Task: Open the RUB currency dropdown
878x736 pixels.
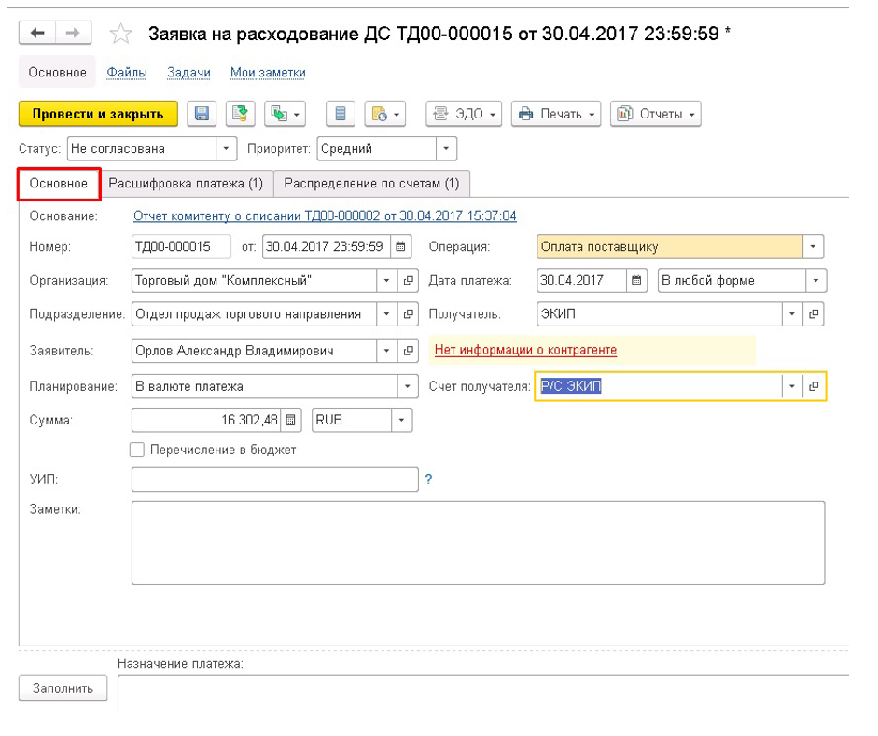Action: click(402, 420)
